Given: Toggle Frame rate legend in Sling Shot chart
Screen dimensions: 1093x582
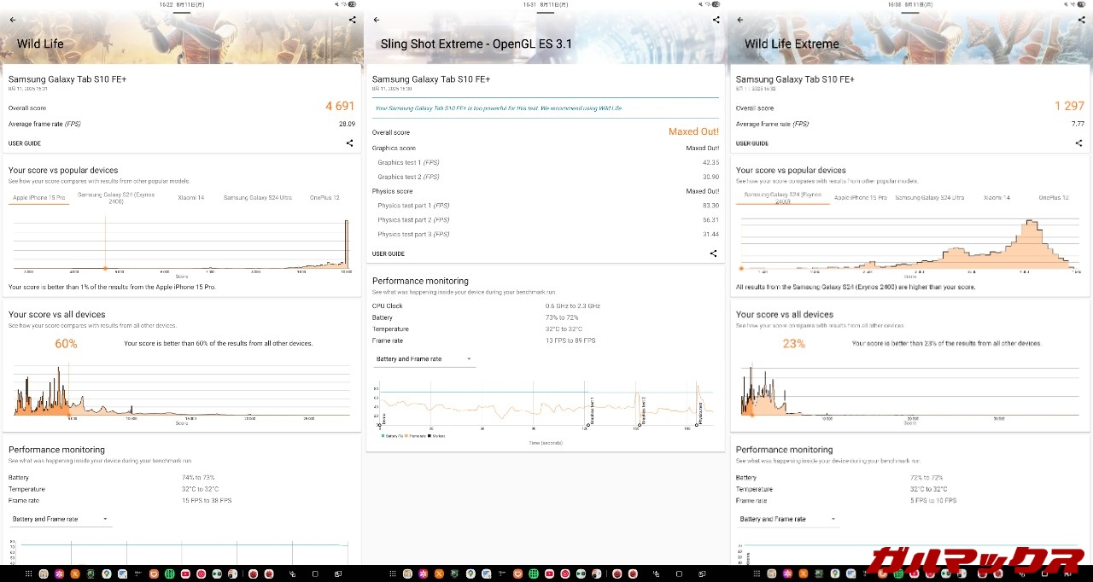Looking at the screenshot, I should tap(417, 436).
